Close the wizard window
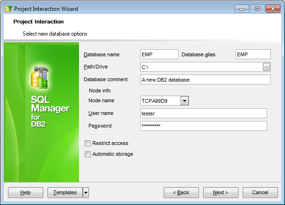This screenshot has width=285, height=205. (273, 9)
